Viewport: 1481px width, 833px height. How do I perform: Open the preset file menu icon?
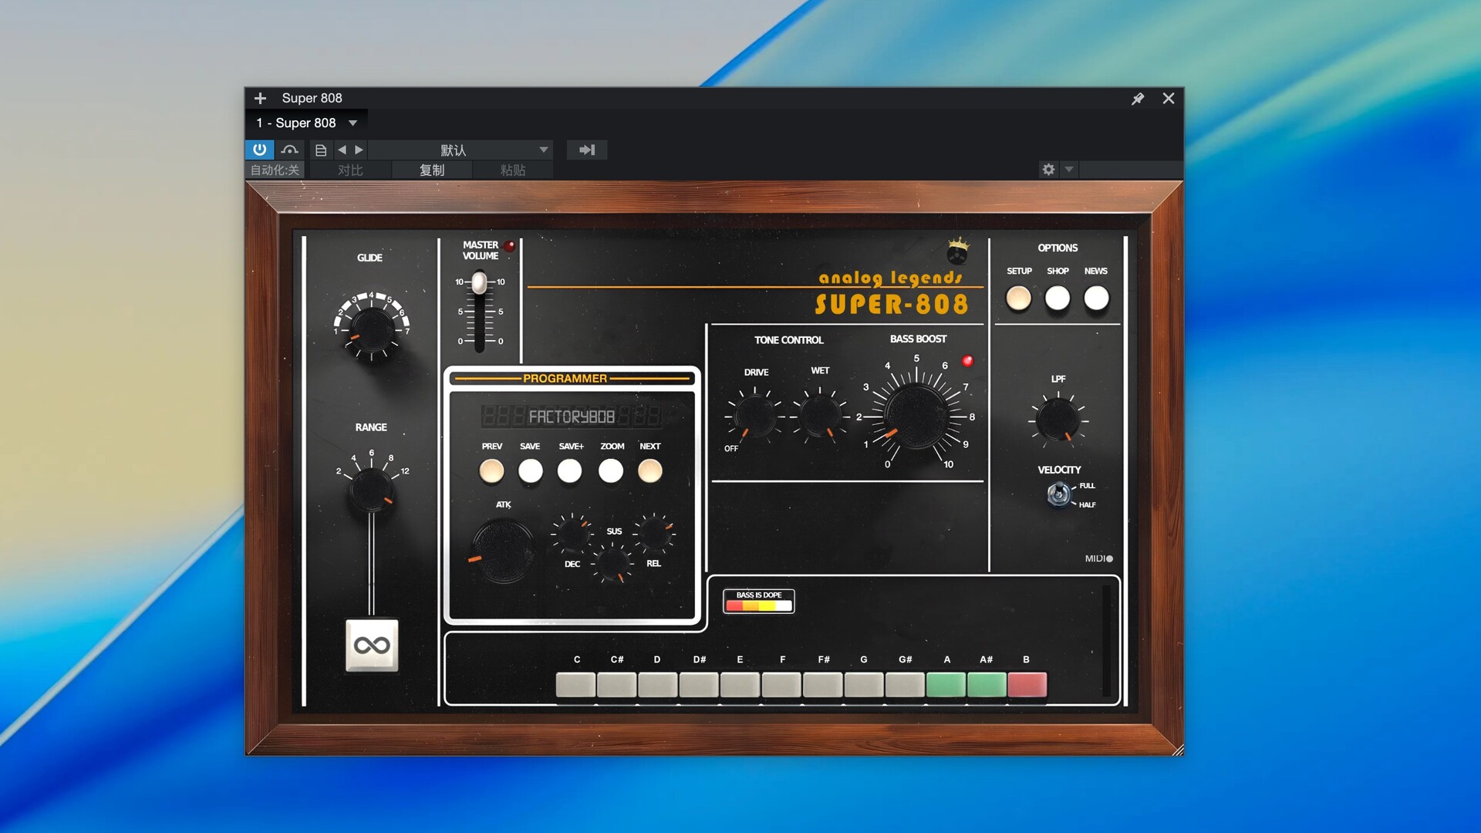pyautogui.click(x=321, y=150)
